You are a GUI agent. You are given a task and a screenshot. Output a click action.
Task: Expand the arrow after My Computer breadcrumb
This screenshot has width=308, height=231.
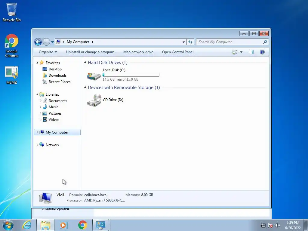pyautogui.click(x=93, y=42)
